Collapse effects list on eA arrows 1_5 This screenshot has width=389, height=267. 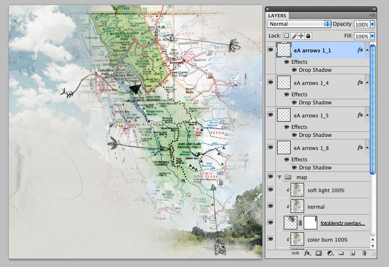pyautogui.click(x=367, y=115)
